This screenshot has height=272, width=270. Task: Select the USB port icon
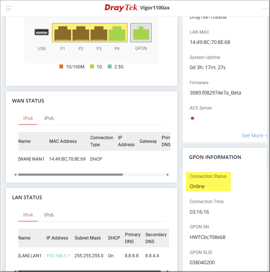(x=41, y=32)
